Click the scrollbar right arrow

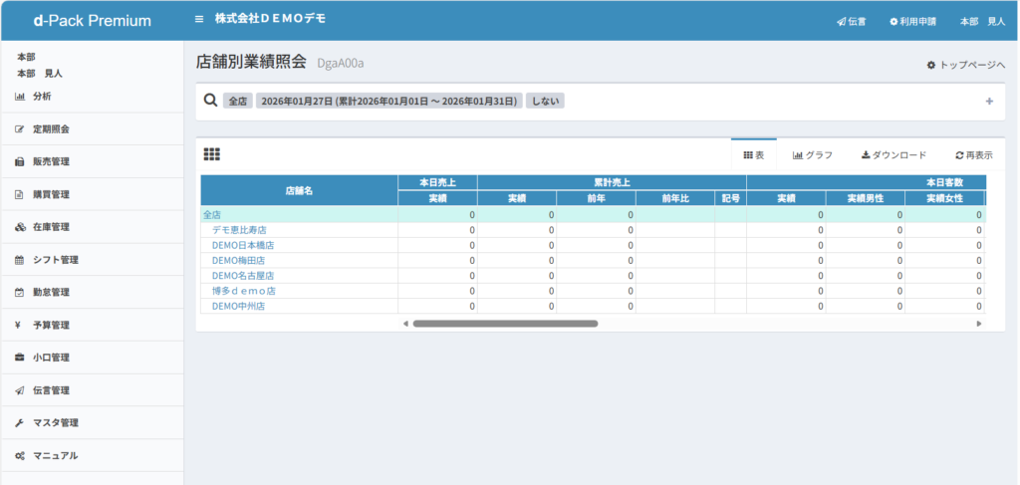[x=979, y=324]
